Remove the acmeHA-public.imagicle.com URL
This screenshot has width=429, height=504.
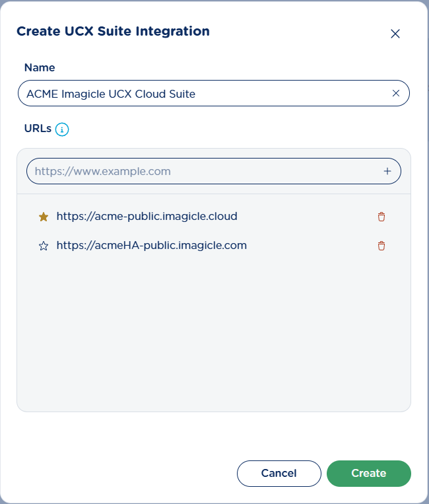coord(381,246)
